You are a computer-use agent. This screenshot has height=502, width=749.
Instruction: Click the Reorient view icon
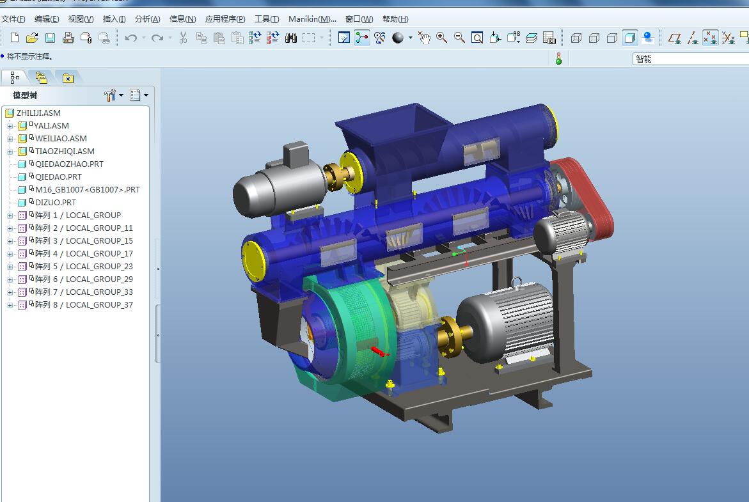(x=495, y=38)
